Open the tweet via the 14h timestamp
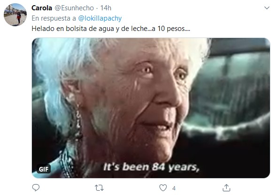This screenshot has height=195, width=277. 106,8
